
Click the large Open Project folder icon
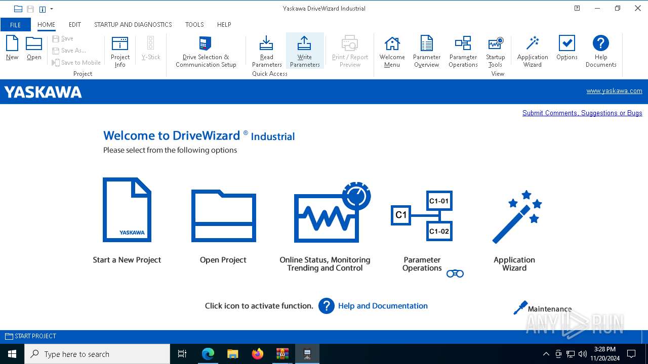(223, 216)
